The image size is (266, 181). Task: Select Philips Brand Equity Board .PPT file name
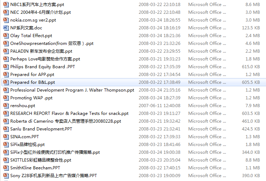(42, 67)
